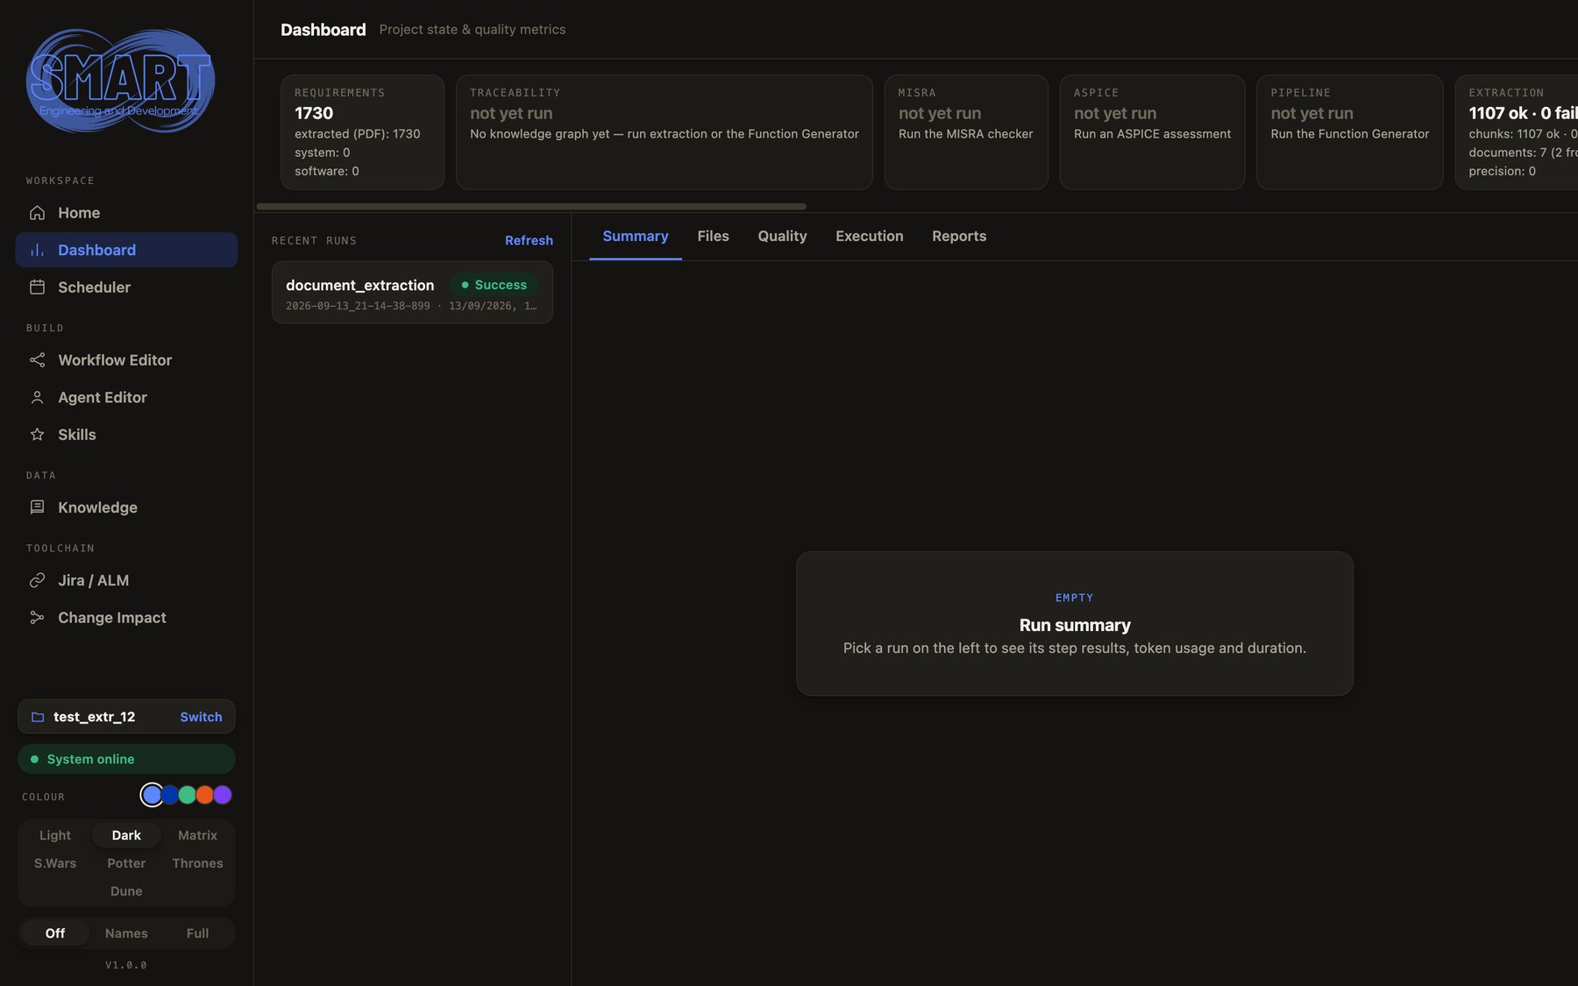Click the Skills star icon
Image resolution: width=1578 pixels, height=986 pixels.
[x=37, y=435]
